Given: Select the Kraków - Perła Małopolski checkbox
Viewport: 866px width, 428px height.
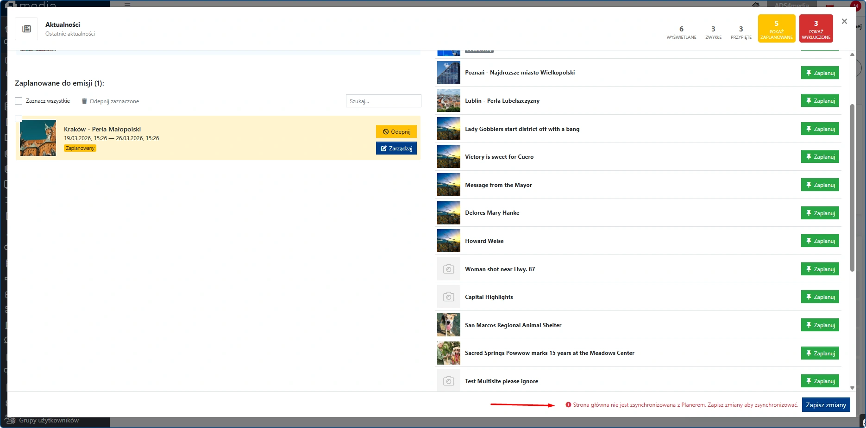Looking at the screenshot, I should [19, 118].
